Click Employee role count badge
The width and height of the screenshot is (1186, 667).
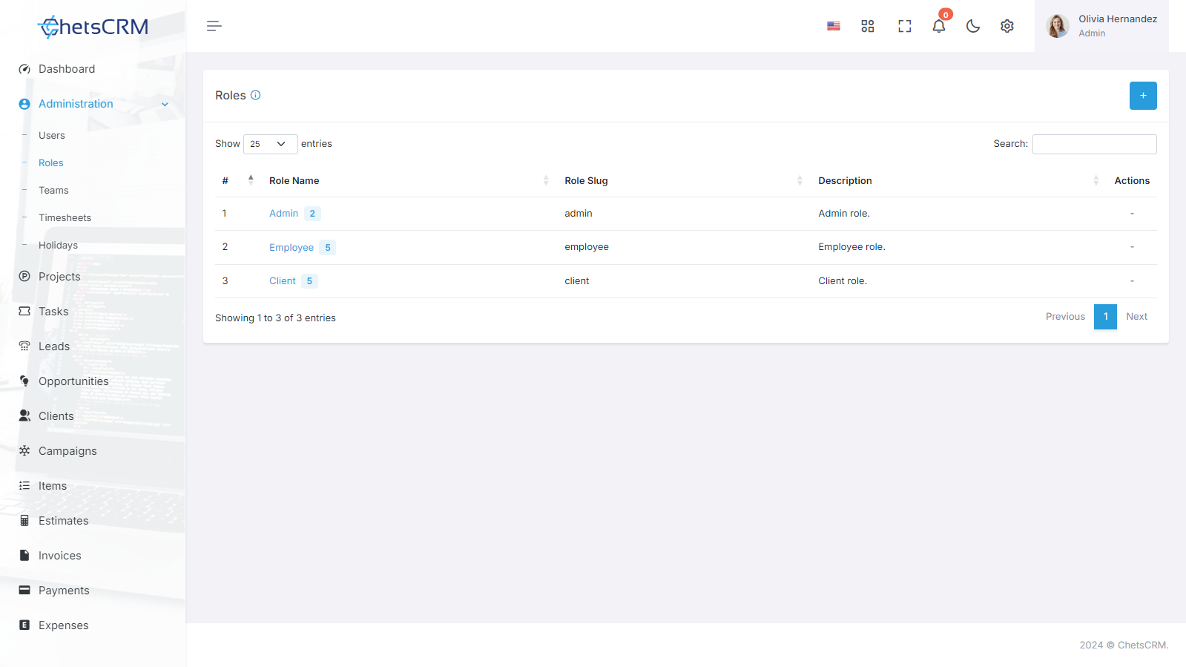(328, 248)
